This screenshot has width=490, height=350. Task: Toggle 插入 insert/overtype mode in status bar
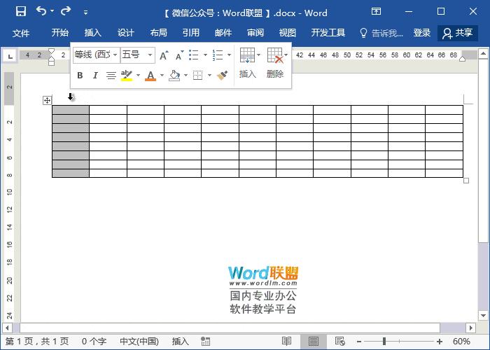(x=181, y=342)
